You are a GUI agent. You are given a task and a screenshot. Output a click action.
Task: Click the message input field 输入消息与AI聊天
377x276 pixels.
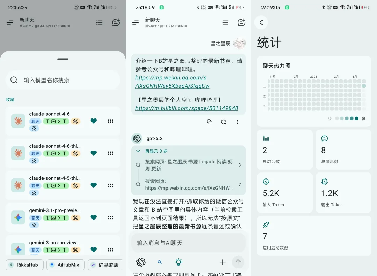click(x=188, y=243)
